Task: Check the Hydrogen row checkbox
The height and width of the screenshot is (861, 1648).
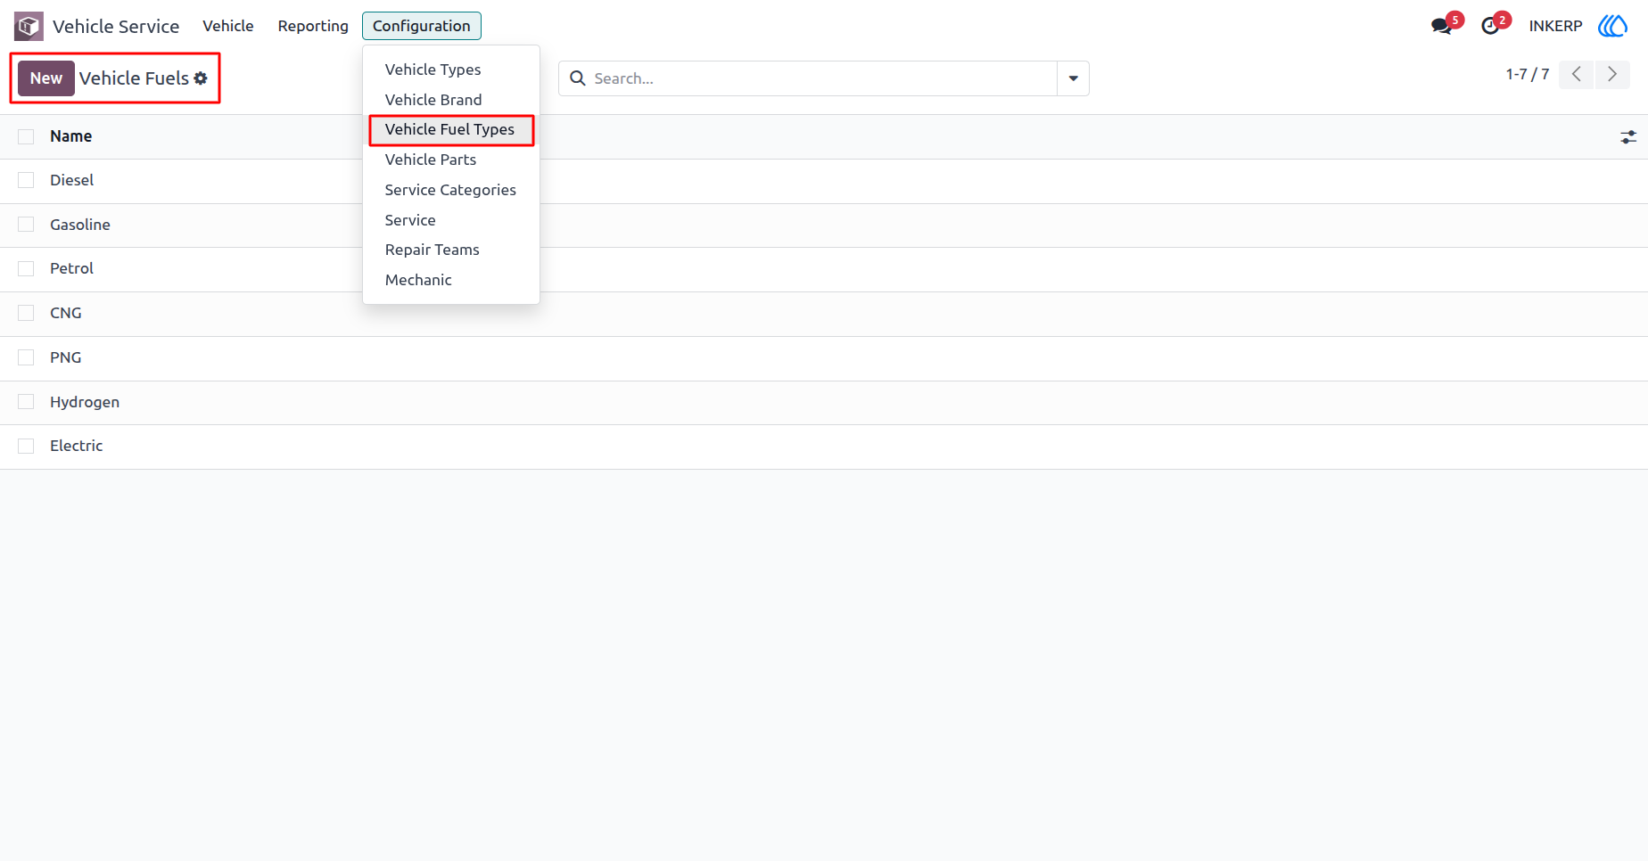Action: tap(26, 402)
